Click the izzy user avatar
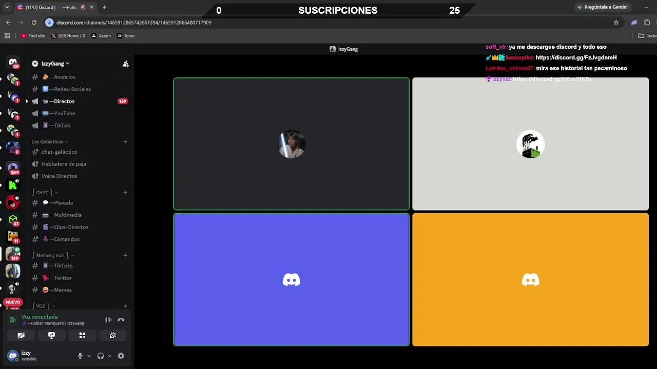The image size is (657, 369). tap(13, 356)
